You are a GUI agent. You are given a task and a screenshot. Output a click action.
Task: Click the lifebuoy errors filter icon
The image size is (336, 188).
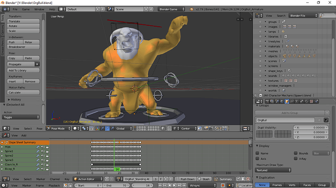(248, 179)
